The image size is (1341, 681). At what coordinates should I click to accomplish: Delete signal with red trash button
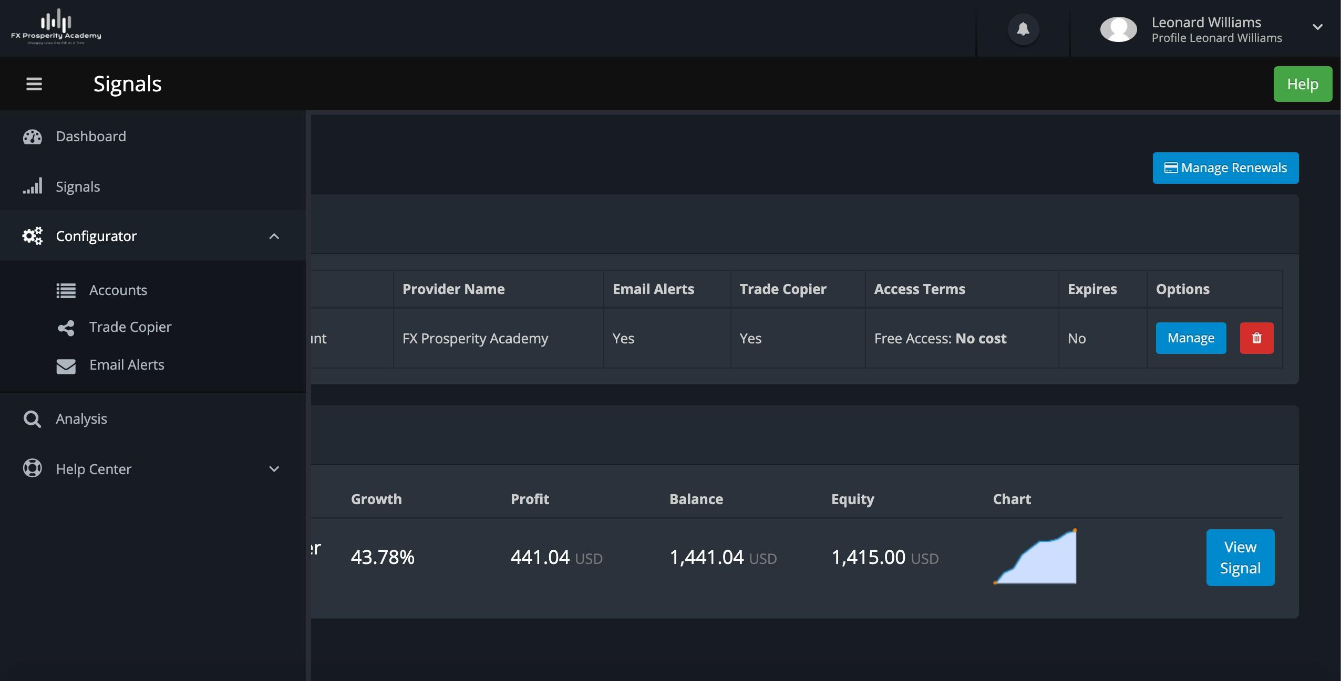pyautogui.click(x=1256, y=338)
